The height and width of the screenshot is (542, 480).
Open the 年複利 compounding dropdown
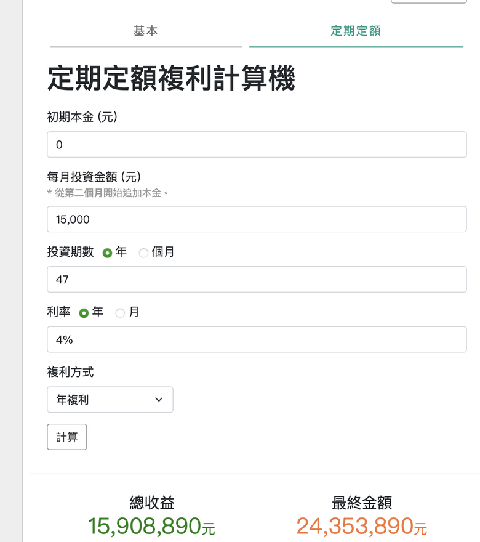click(x=110, y=400)
